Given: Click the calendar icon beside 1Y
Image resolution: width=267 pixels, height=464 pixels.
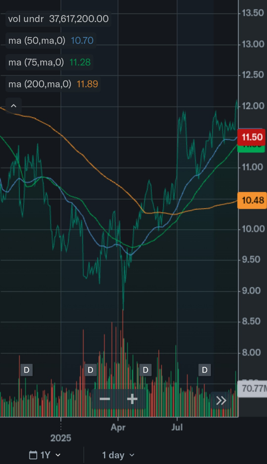Looking at the screenshot, I should point(33,455).
